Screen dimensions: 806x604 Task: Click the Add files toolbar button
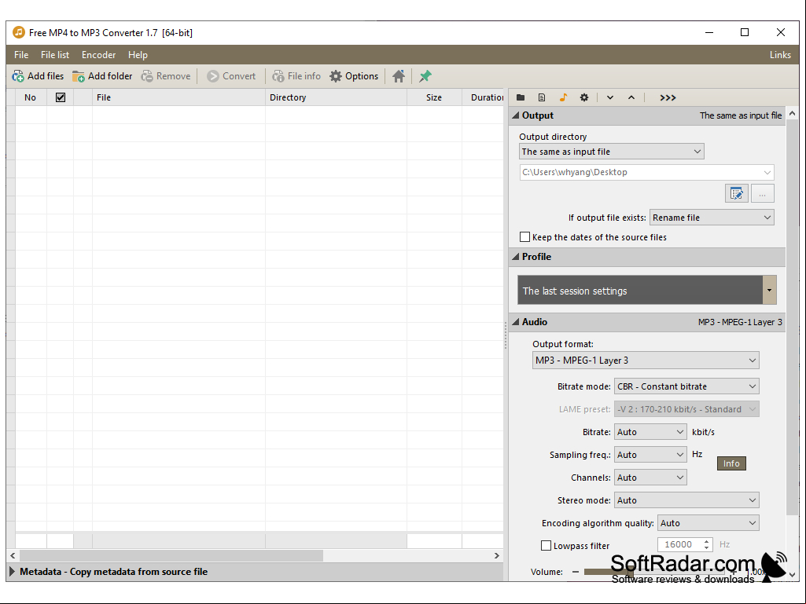coord(38,76)
